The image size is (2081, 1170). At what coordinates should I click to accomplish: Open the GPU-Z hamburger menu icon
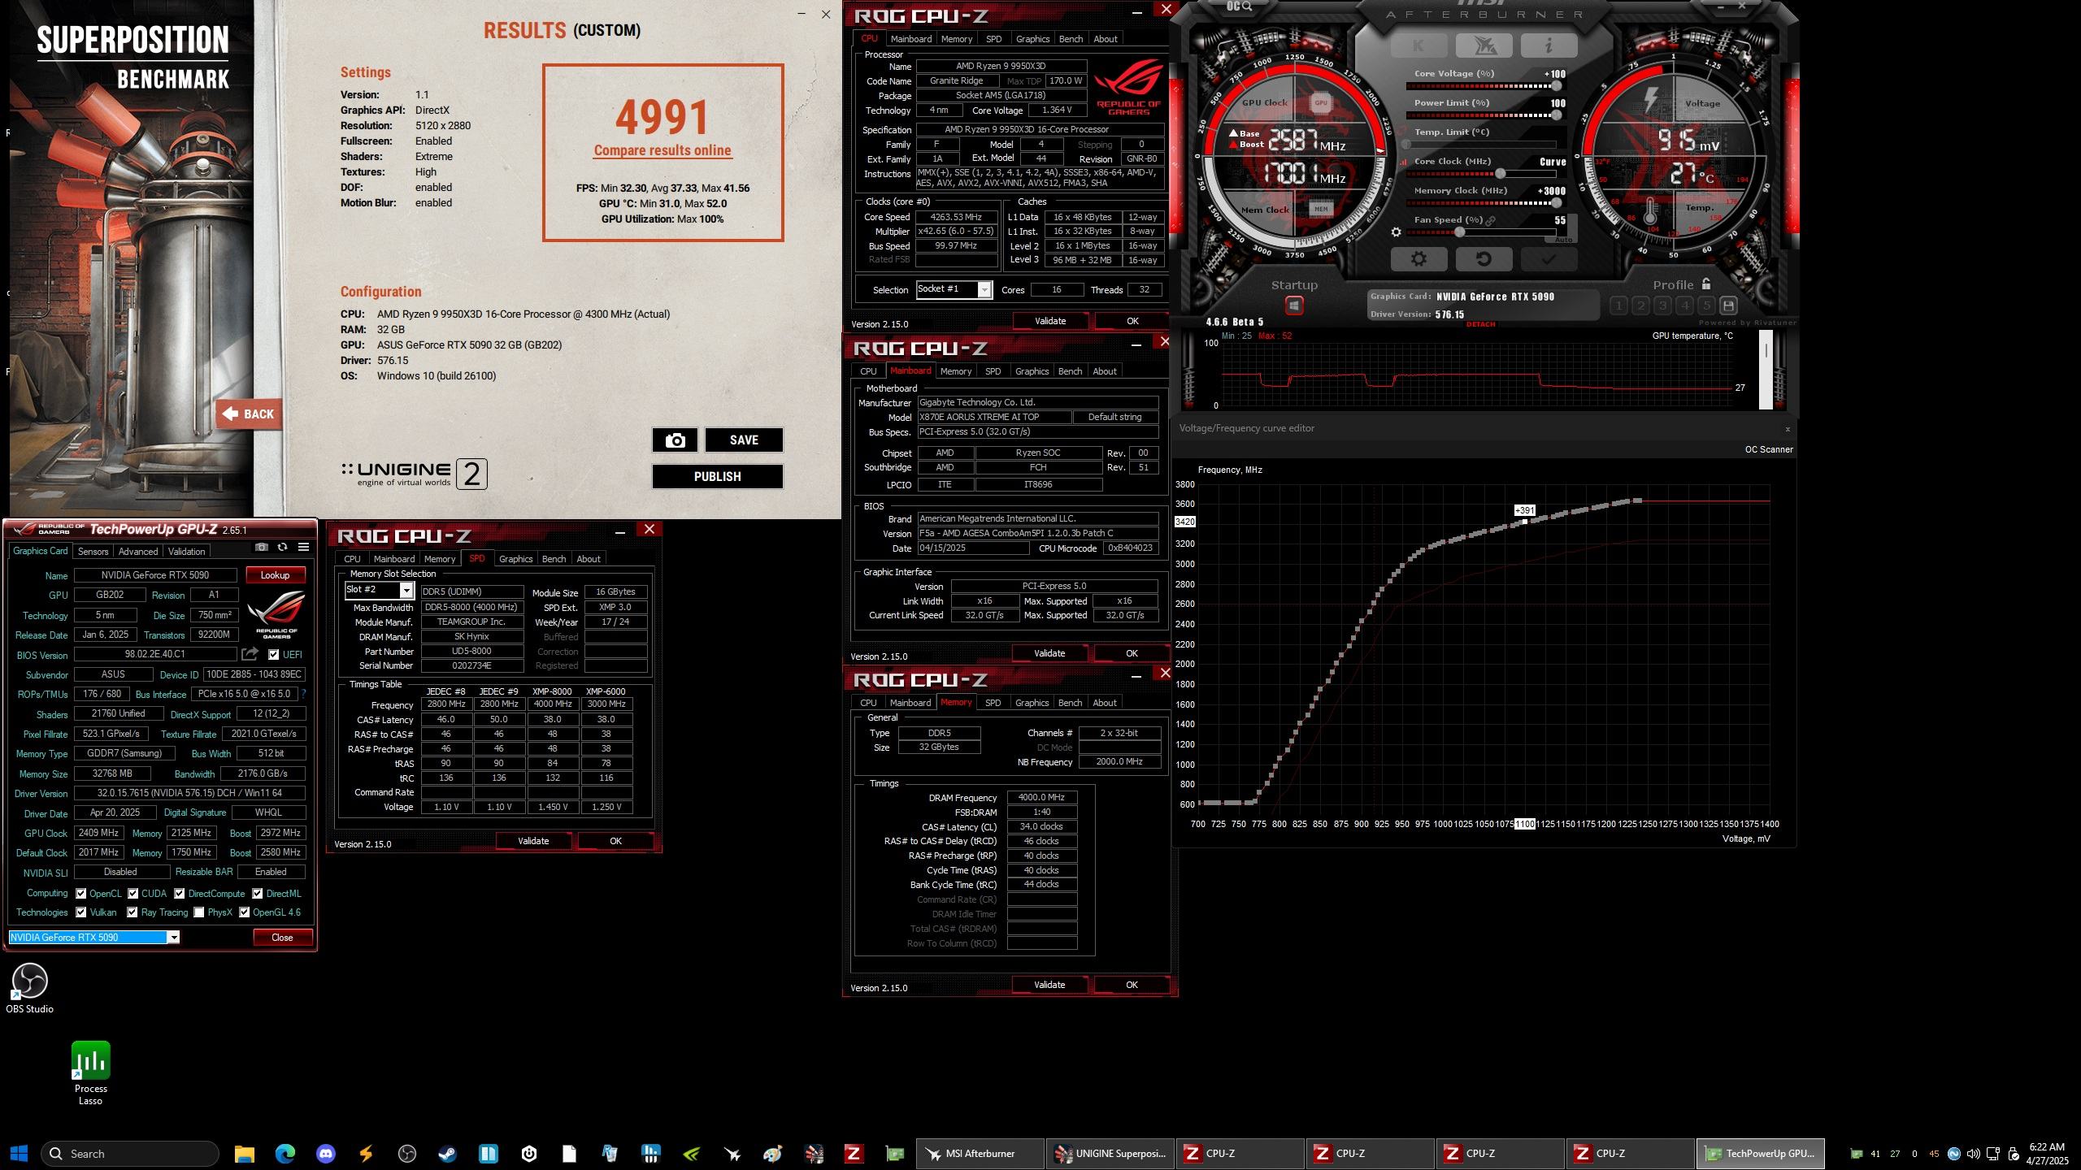tap(303, 547)
